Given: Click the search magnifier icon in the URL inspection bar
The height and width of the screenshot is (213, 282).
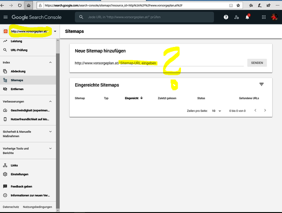Looking at the screenshot, I should pos(81,17).
